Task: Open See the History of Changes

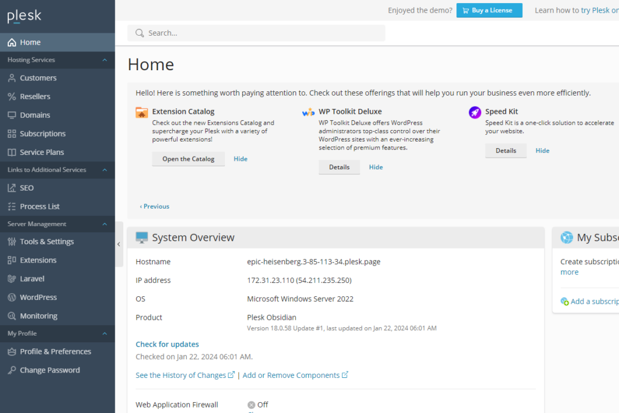Action: [185, 375]
